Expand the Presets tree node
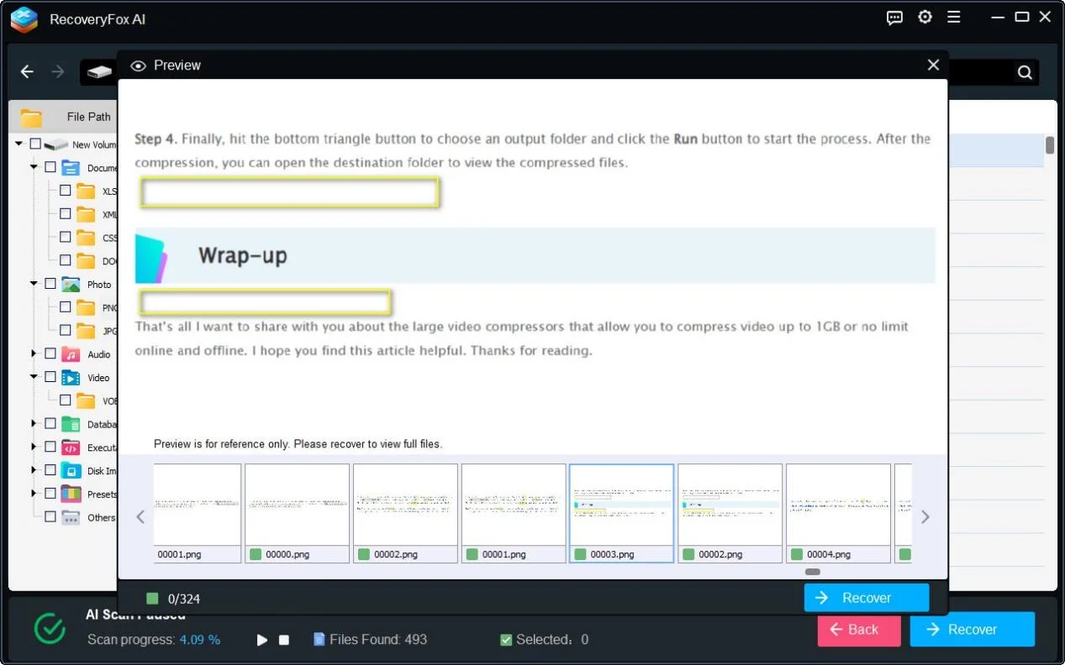The height and width of the screenshot is (665, 1065). [34, 494]
